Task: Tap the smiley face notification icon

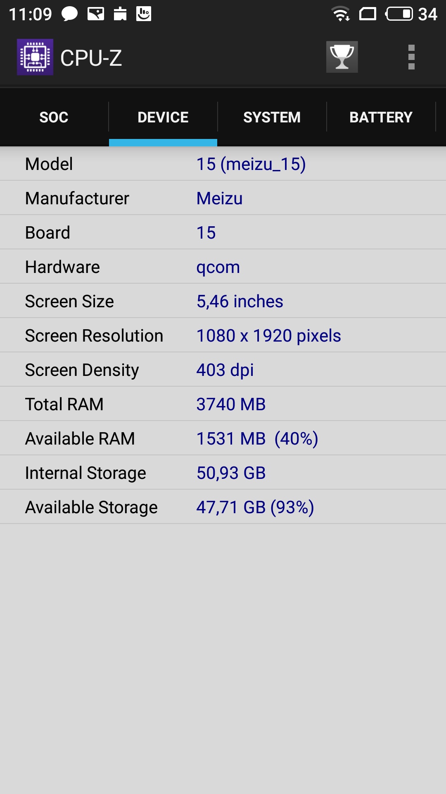Action: point(144,14)
